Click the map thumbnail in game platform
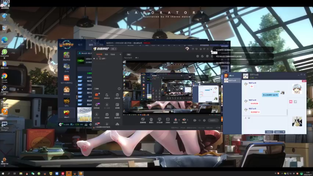This screenshot has width=313, height=176. [x=85, y=115]
